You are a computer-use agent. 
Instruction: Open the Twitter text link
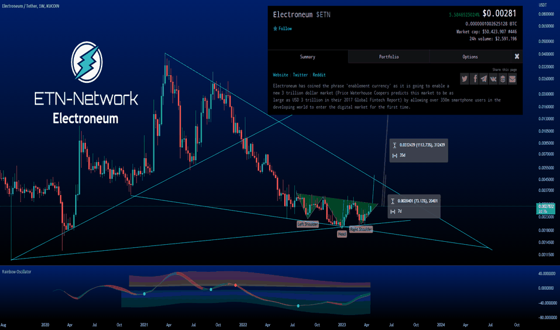(x=300, y=75)
